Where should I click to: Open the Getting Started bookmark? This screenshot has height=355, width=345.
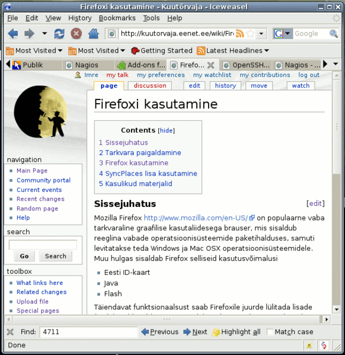click(161, 50)
